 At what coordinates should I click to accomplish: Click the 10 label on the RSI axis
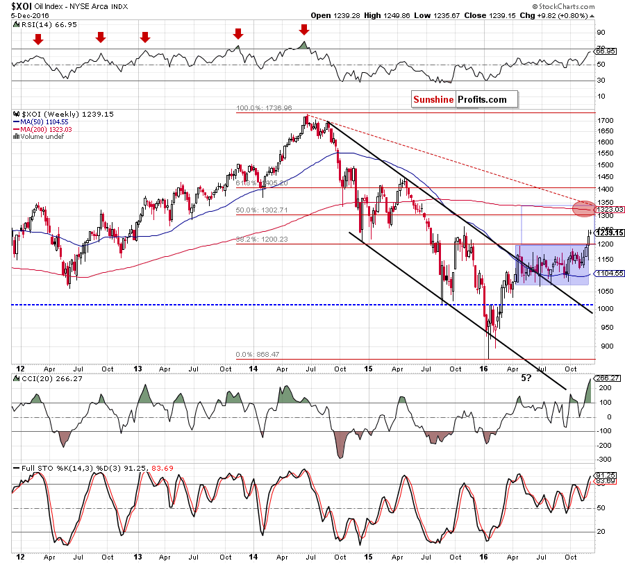(x=601, y=96)
